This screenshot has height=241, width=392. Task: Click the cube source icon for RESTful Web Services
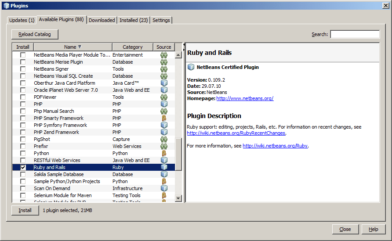coord(164,160)
